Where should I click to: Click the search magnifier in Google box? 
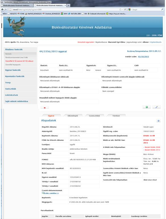pos(162,9)
